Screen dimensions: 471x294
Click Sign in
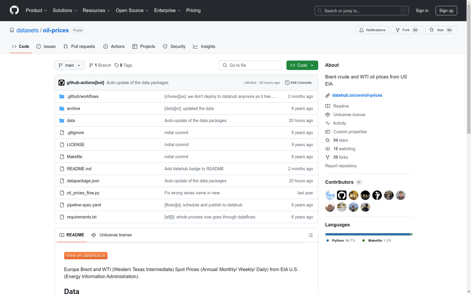coord(422,11)
